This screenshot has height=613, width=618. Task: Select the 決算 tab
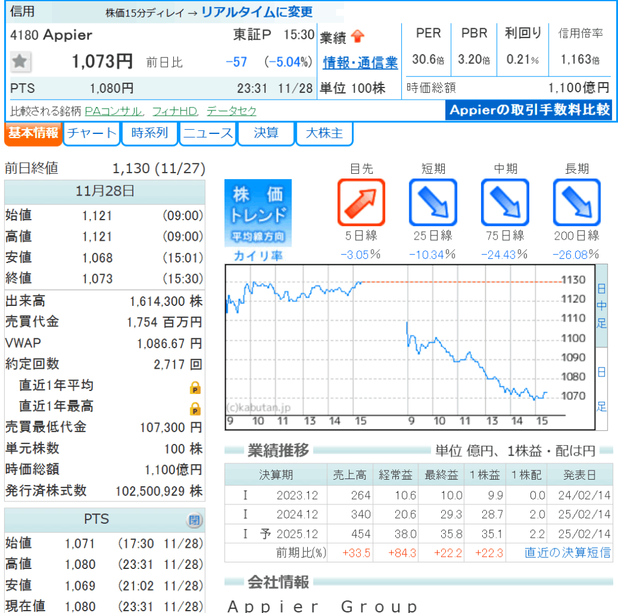pyautogui.click(x=266, y=133)
